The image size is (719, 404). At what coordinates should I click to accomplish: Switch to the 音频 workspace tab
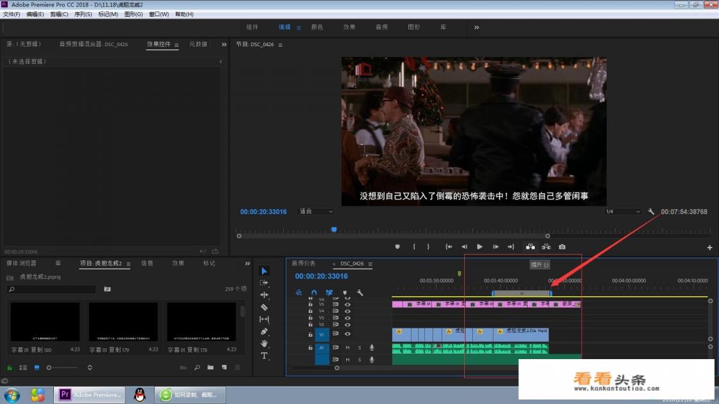tap(381, 27)
